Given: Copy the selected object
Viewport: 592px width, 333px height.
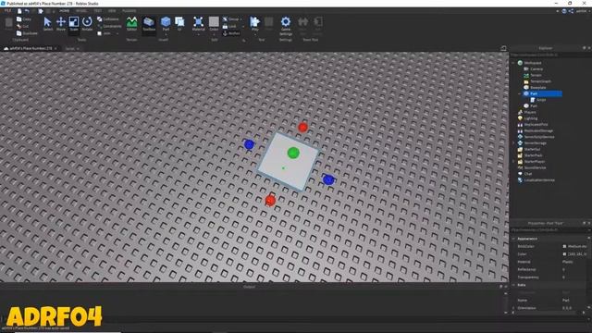Looking at the screenshot, I should coord(23,18).
